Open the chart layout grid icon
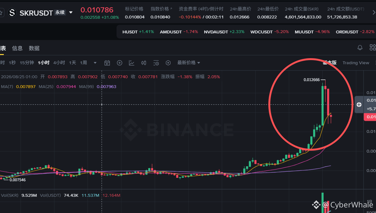 point(373,48)
